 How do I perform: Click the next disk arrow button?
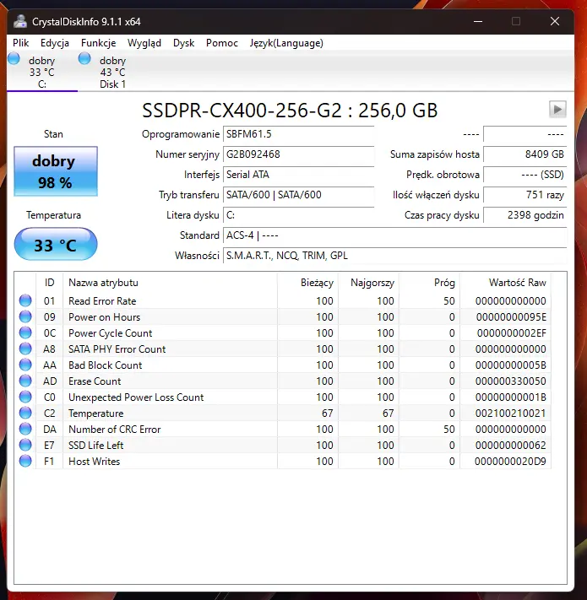coord(557,110)
